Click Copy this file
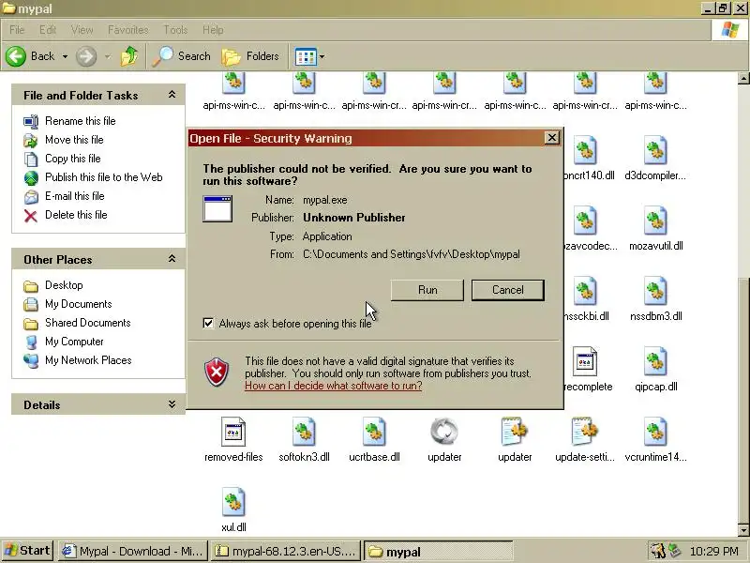 tap(73, 159)
